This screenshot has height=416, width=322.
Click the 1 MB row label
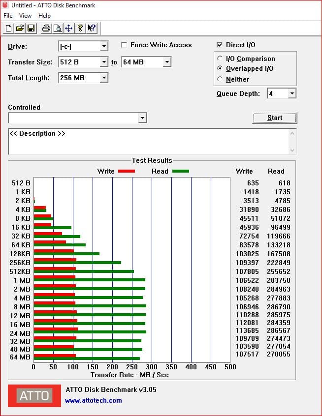(22, 280)
